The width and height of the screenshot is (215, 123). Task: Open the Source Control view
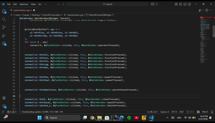(4, 27)
